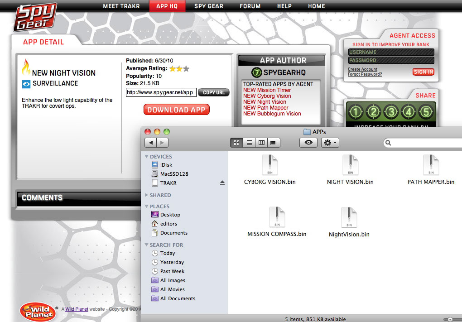This screenshot has height=322, width=462.
Task: Open the MEET TRAKR menu item
Action: point(121,6)
